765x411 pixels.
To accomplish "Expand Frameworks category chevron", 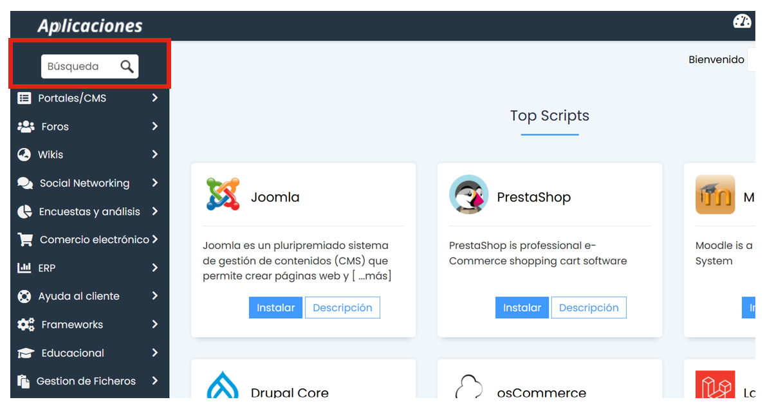I will (x=154, y=324).
